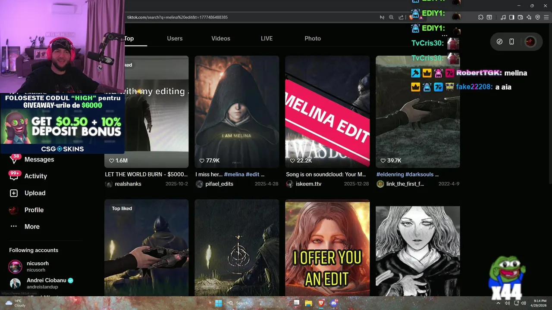Open the I AM MELINA video thumbnail

[237, 112]
